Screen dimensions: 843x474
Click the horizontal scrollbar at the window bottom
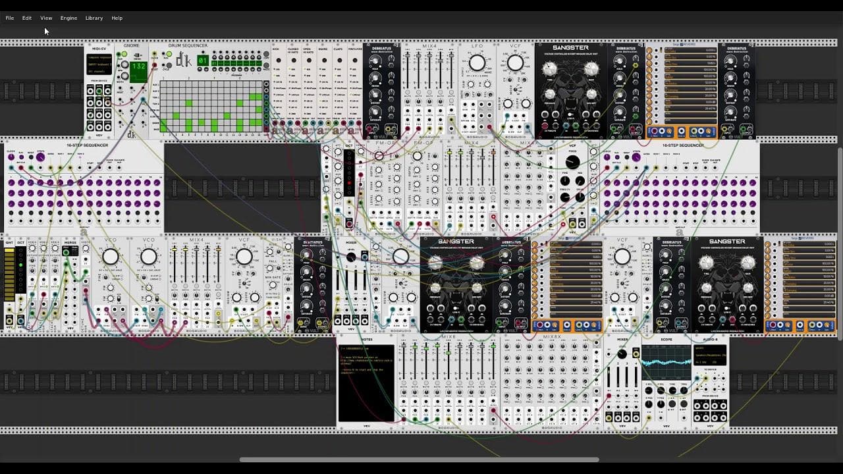[x=419, y=460]
